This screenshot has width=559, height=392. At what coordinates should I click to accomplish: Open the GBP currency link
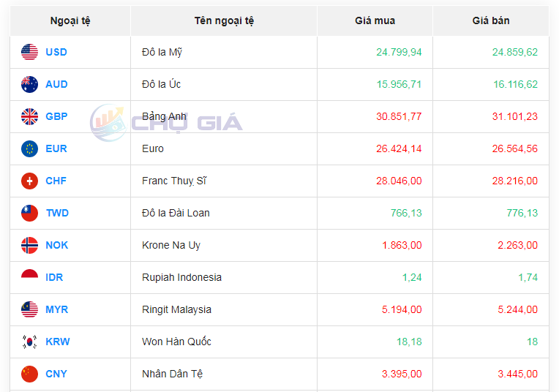(56, 116)
